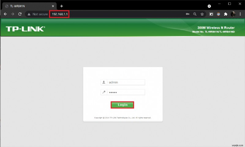245x147 pixels.
Task: Click the admin username field
Action: (x=123, y=82)
